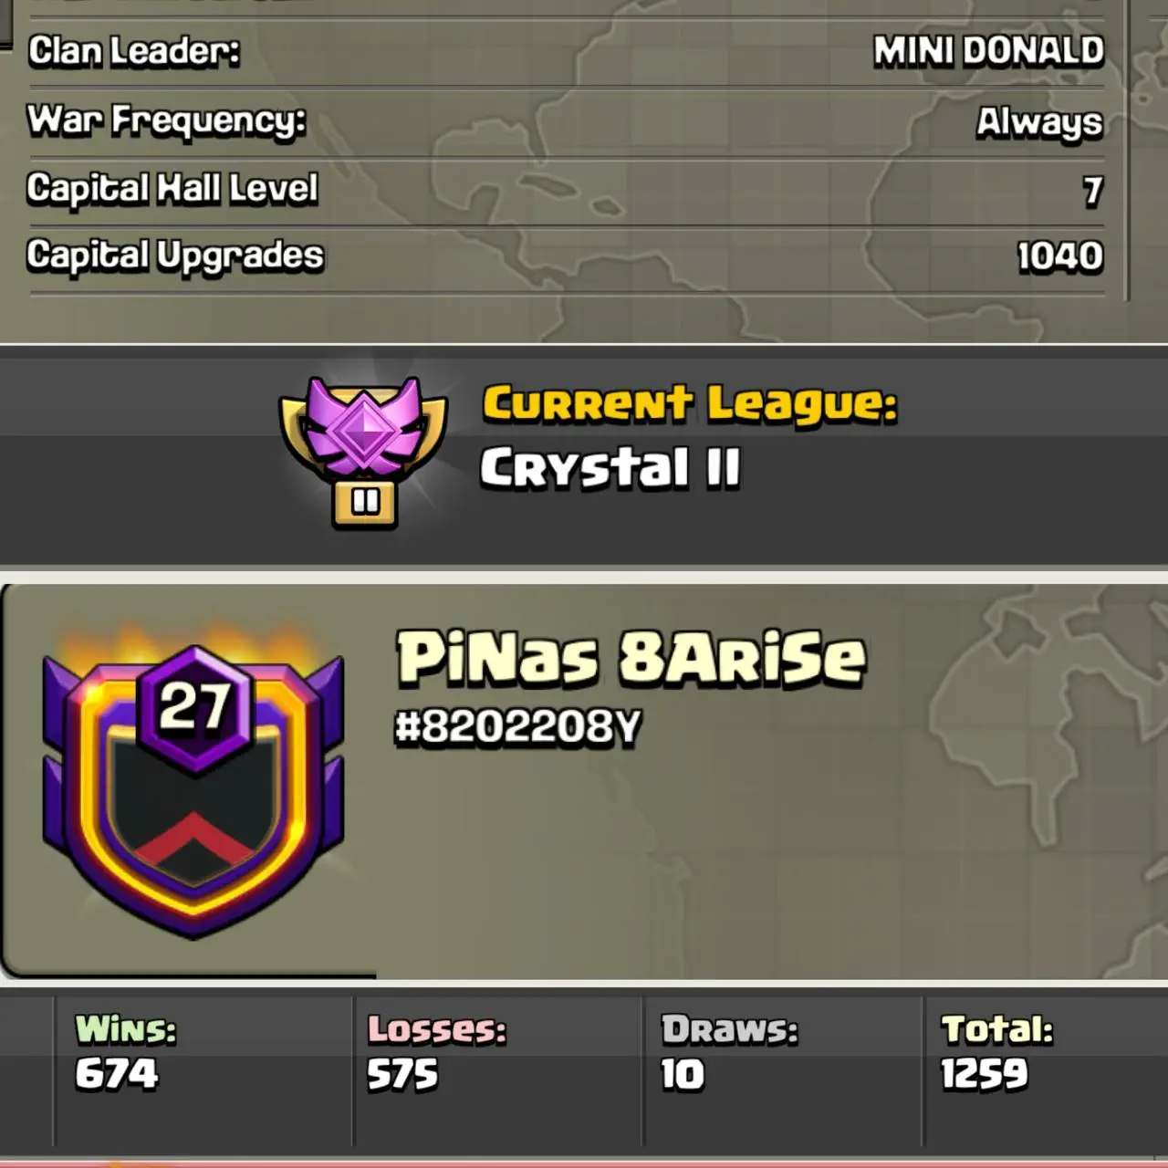
Task: Tap the Capital Hall Level row
Action: (x=566, y=190)
